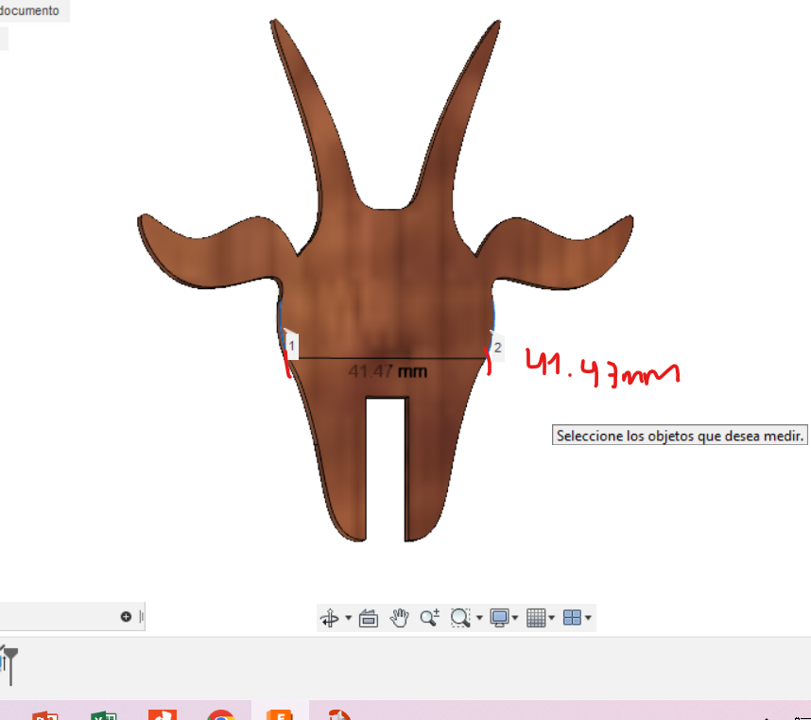Image resolution: width=811 pixels, height=720 pixels.
Task: Select the timeline end marker
Action: coord(10,666)
